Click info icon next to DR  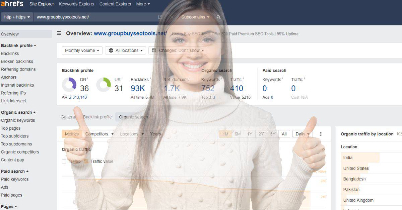pos(88,79)
